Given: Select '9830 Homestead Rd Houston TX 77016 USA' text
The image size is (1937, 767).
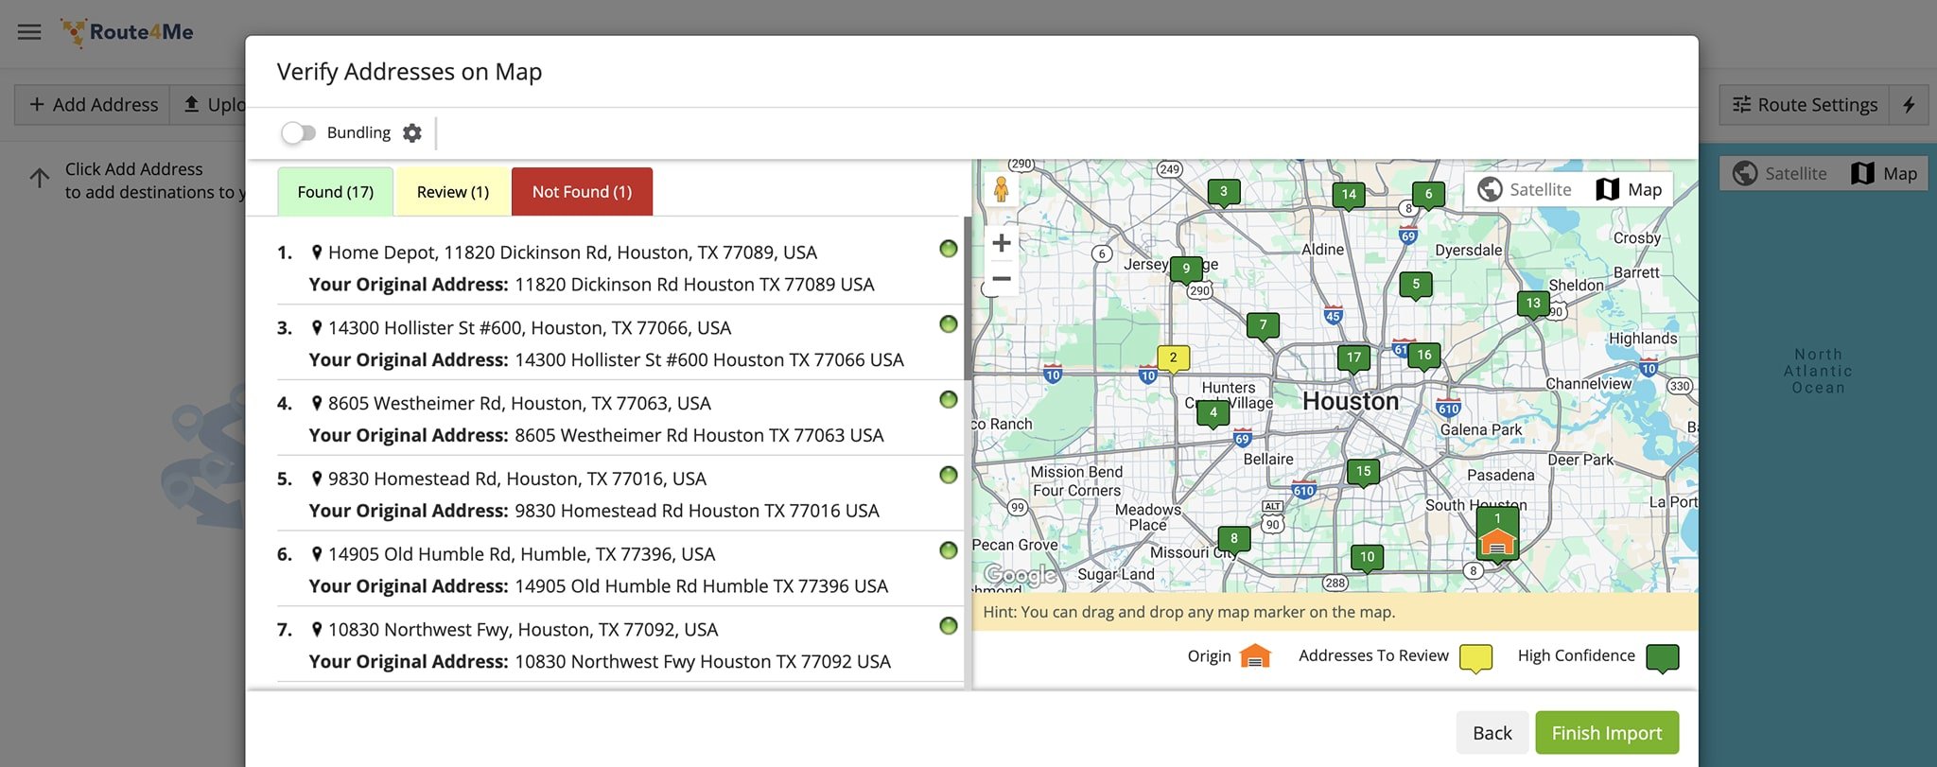Looking at the screenshot, I should pos(697,511).
